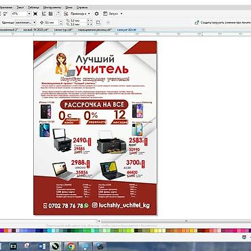Viewport: 251px width, 251px height.
Task: Switch to the active A3.cdr document tab
Action: (x=127, y=30)
